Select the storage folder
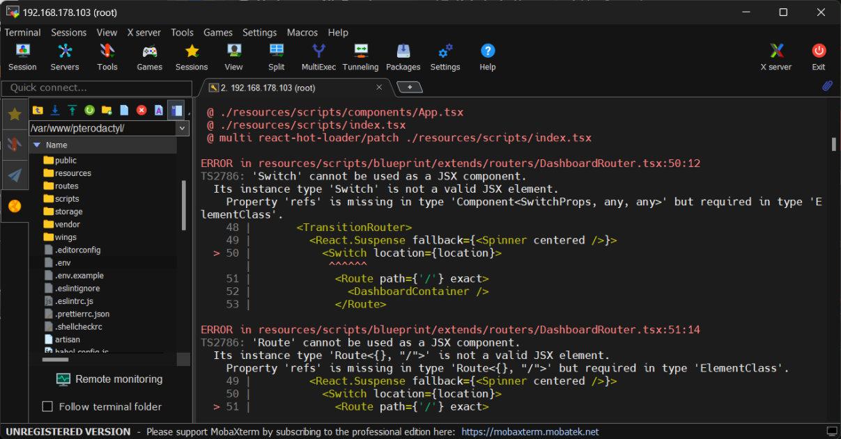Image resolution: width=841 pixels, height=439 pixels. 63,211
